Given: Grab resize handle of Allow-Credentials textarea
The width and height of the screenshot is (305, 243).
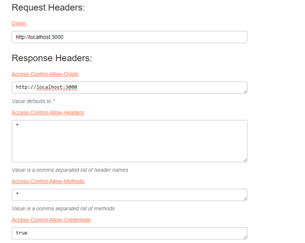Looking at the screenshot, I should tap(245, 237).
